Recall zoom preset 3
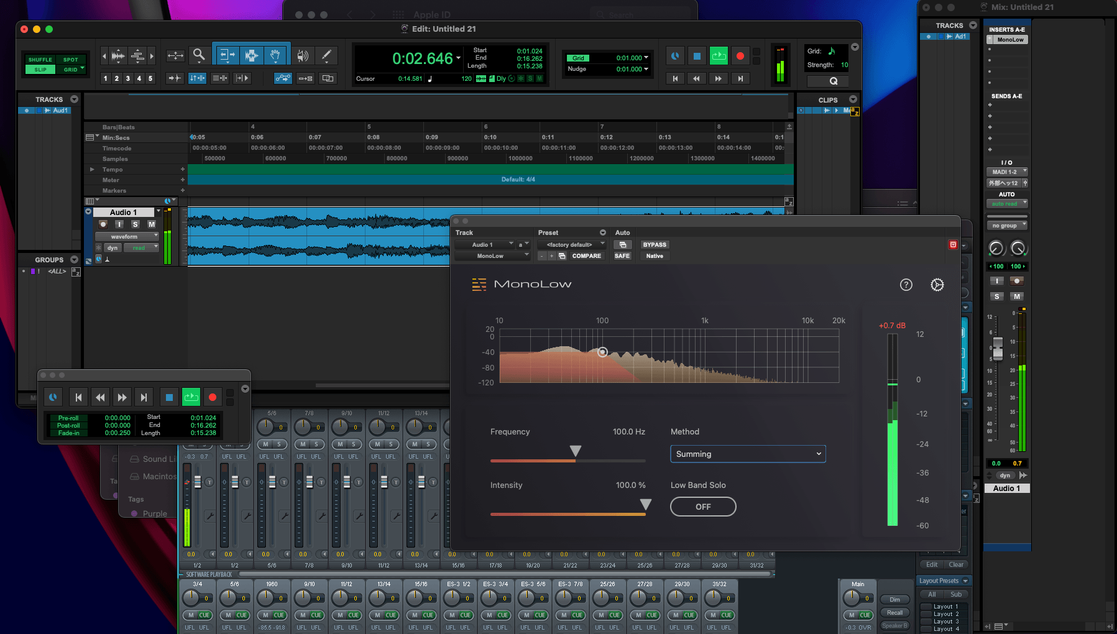The image size is (1117, 634). tap(127, 78)
